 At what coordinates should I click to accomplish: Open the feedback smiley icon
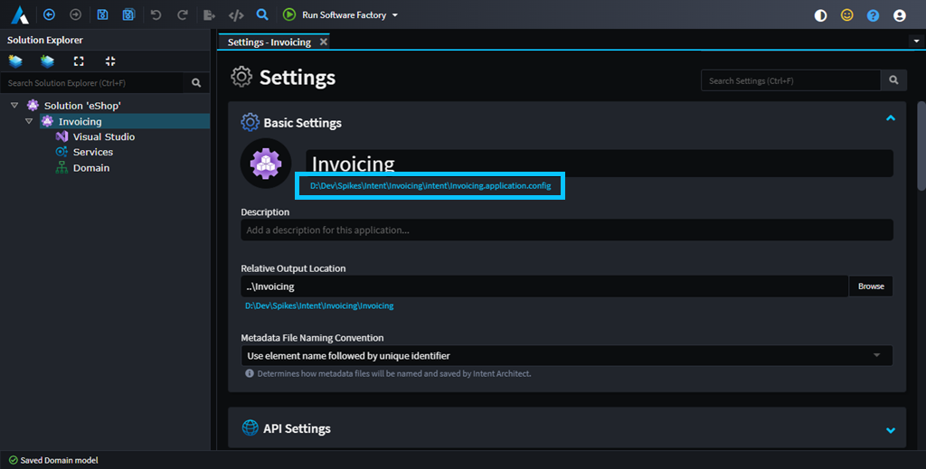(846, 15)
